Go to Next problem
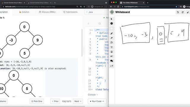190x107 pixels. tap(78, 101)
